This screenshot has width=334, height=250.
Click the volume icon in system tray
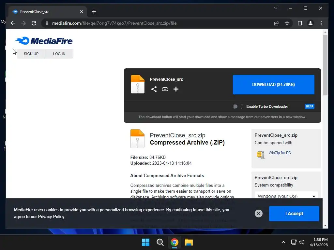[x=302, y=242]
